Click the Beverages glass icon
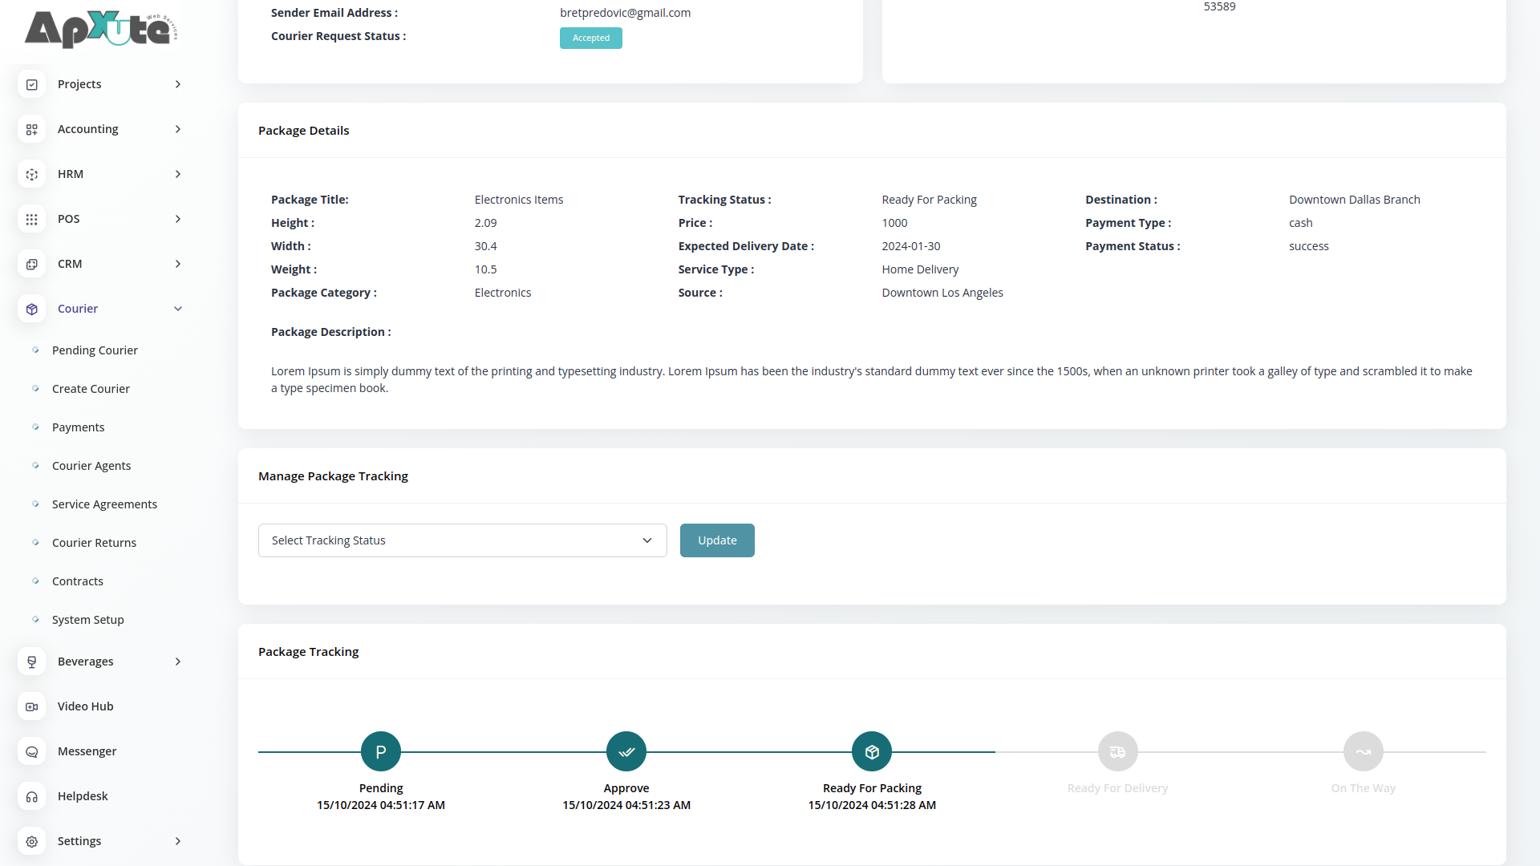Viewport: 1540px width, 866px height. tap(32, 662)
